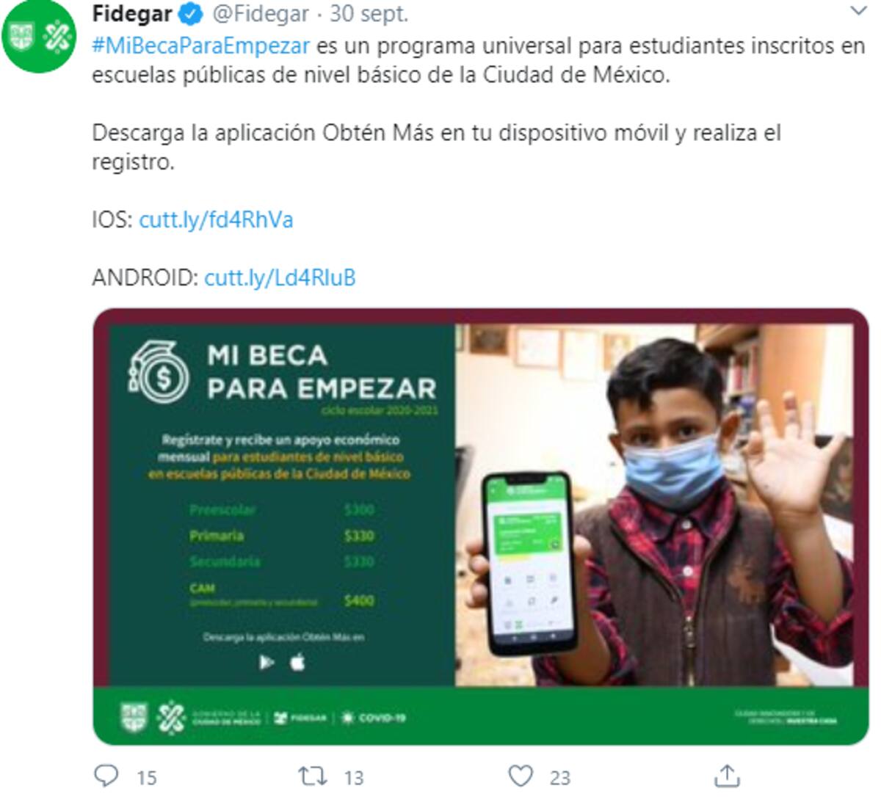
Task: Click the @Fidegar handle
Action: click(261, 14)
